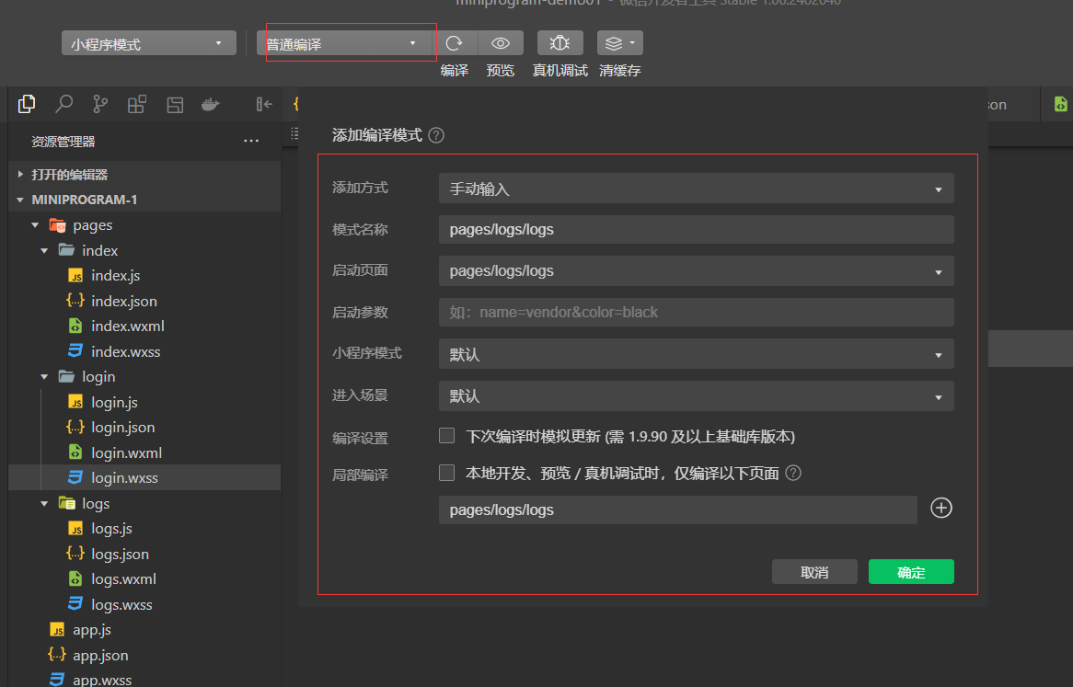Open the layout panel icon beside extensions
This screenshot has height=687, width=1073.
tap(175, 104)
